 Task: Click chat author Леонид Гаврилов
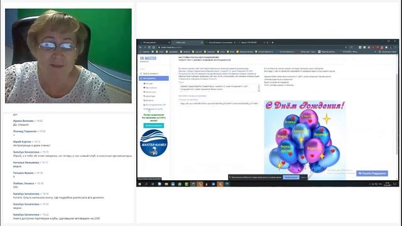(25, 131)
